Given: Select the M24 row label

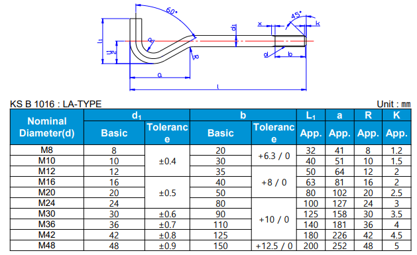Looking at the screenshot, I should click(x=47, y=203).
